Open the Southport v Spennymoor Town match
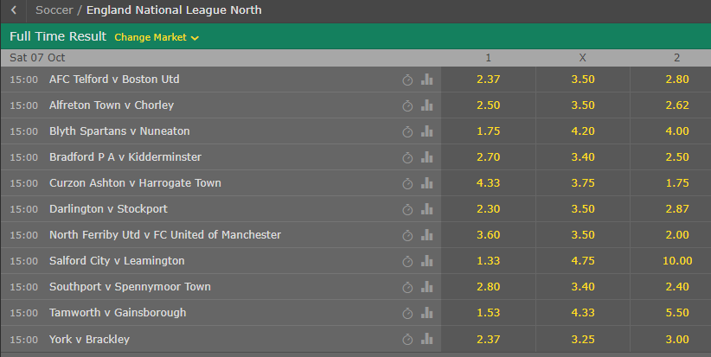 point(130,287)
